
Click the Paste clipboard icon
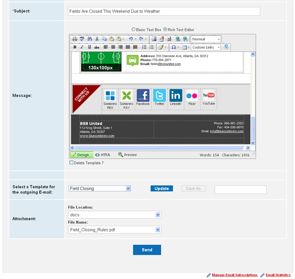(x=111, y=39)
